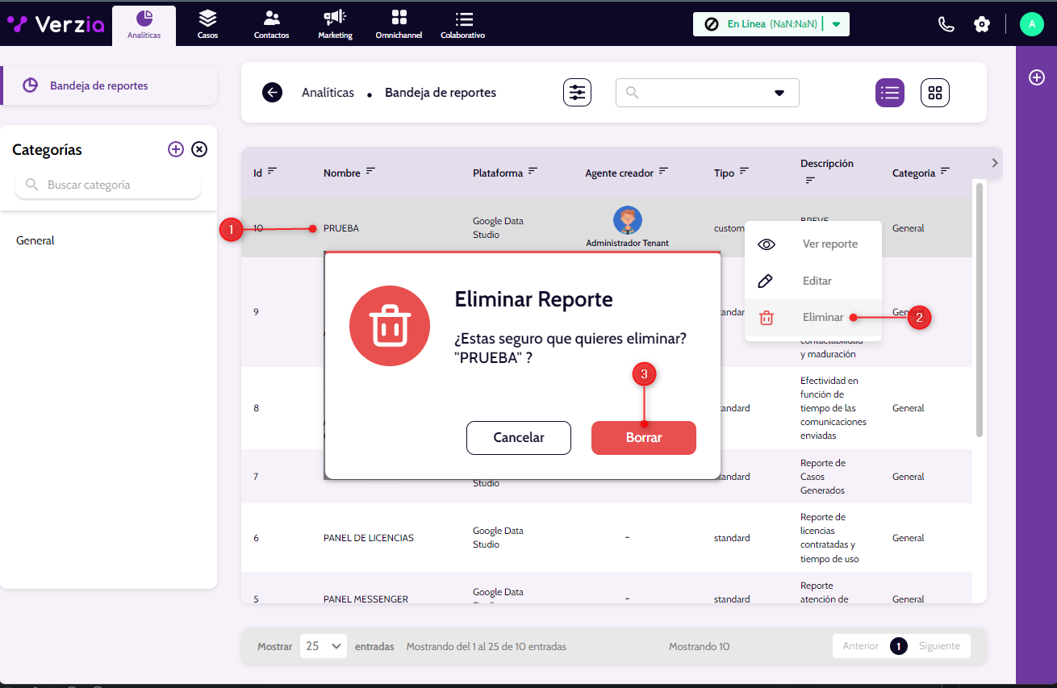The image size is (1057, 688).
Task: Expand the report search dropdown arrow
Action: tap(779, 93)
